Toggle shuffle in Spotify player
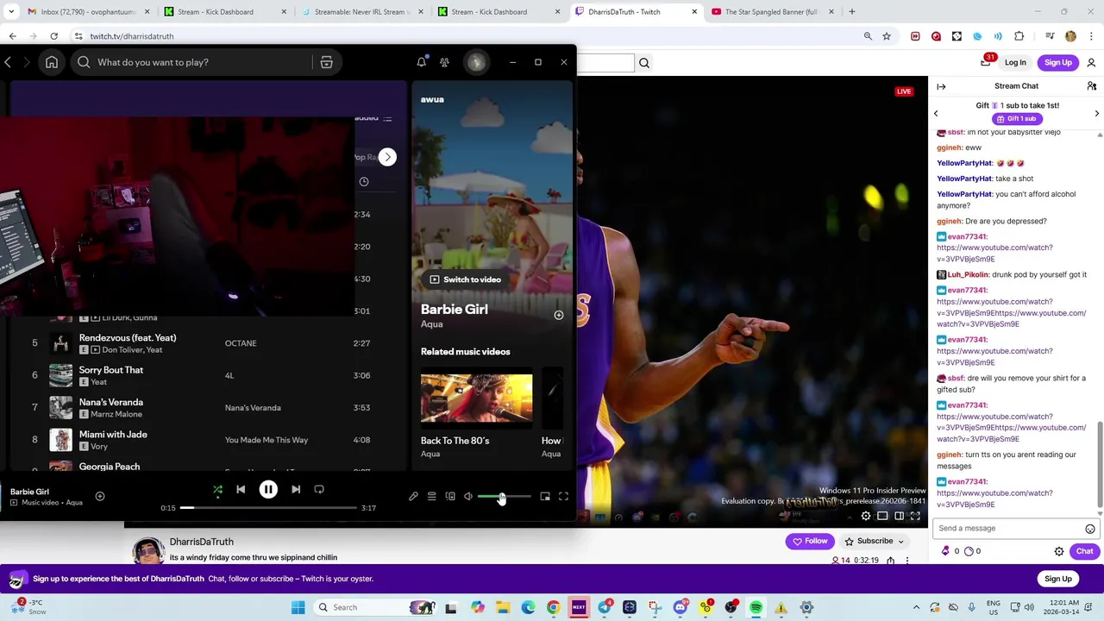This screenshot has width=1104, height=621. pyautogui.click(x=217, y=489)
